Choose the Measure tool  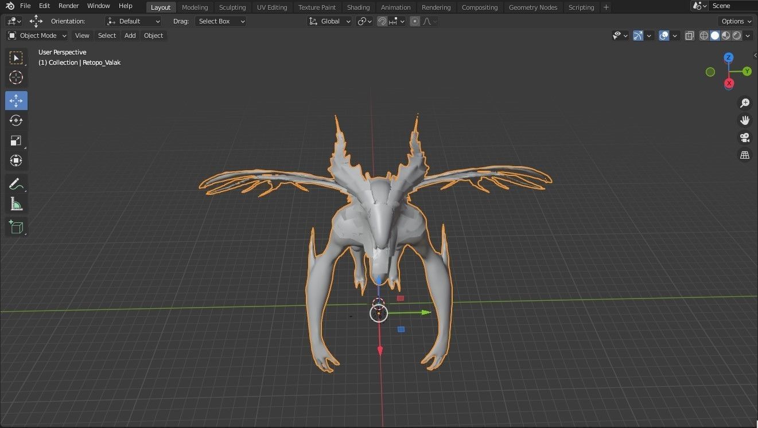point(16,204)
